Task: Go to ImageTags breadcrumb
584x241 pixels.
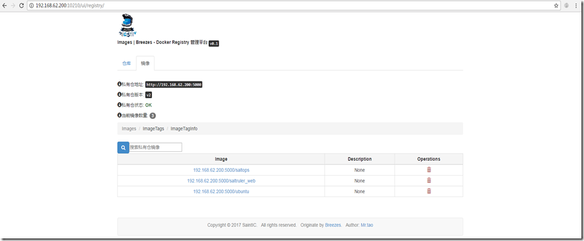Action: pyautogui.click(x=153, y=129)
